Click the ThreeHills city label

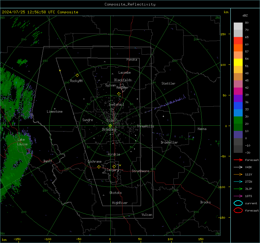pyautogui.click(x=145, y=126)
